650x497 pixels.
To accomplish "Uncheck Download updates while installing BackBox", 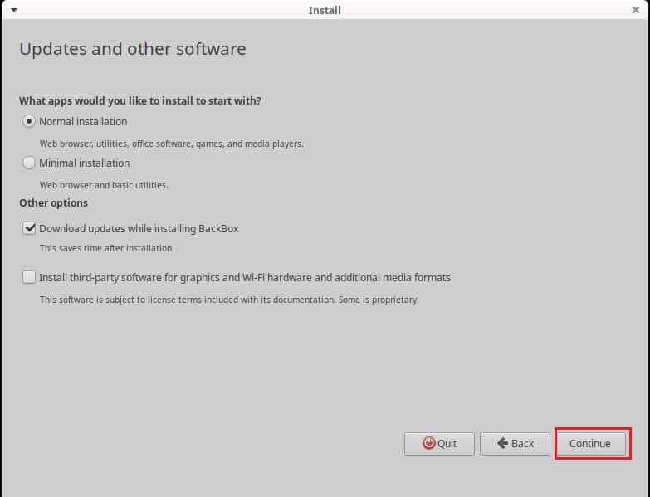I will [29, 228].
